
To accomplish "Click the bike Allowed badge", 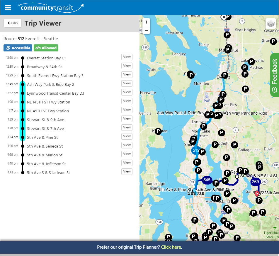I will click(46, 48).
